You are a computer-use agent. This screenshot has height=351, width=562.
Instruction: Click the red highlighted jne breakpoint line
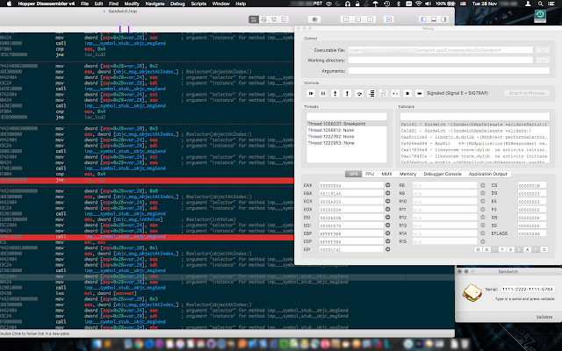(147, 180)
